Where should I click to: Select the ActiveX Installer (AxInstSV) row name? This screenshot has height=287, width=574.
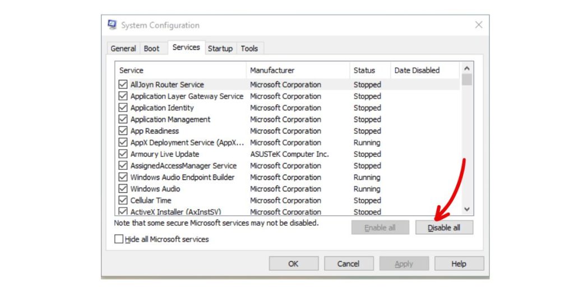(x=175, y=211)
